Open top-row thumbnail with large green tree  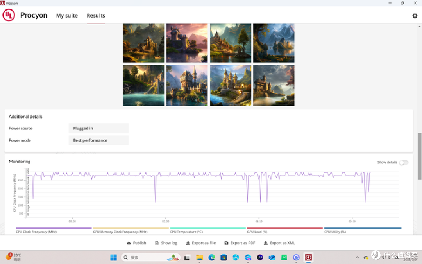(x=231, y=43)
